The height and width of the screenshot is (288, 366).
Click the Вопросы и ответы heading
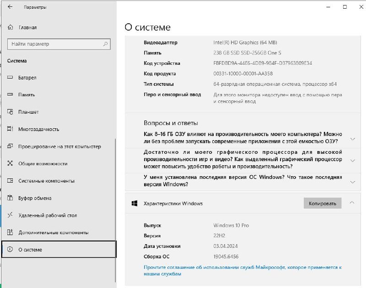(x=171, y=123)
